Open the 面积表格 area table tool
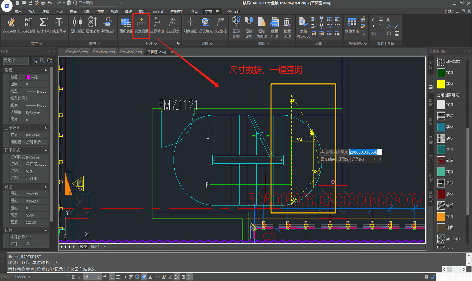This screenshot has height=281, width=472. click(126, 25)
